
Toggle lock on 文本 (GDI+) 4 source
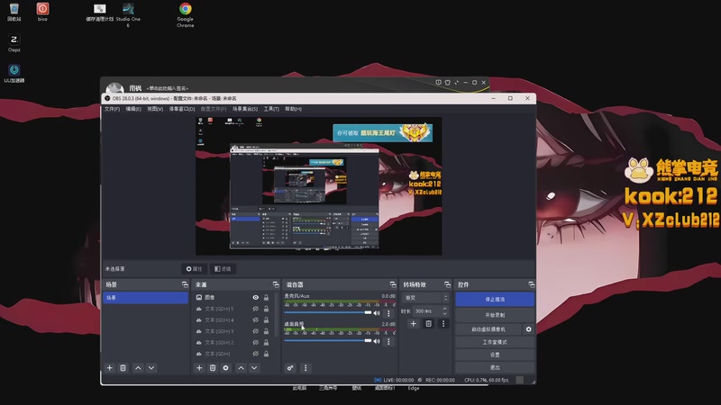266,320
